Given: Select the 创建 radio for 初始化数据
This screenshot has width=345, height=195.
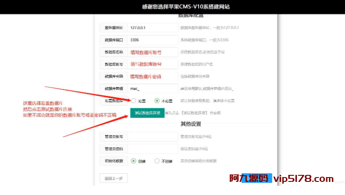Looking at the screenshot, I should [133, 161].
